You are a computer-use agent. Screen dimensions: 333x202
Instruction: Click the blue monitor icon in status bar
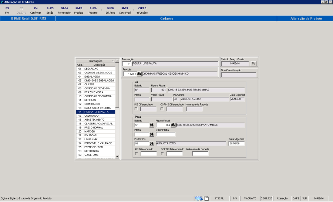199,198
